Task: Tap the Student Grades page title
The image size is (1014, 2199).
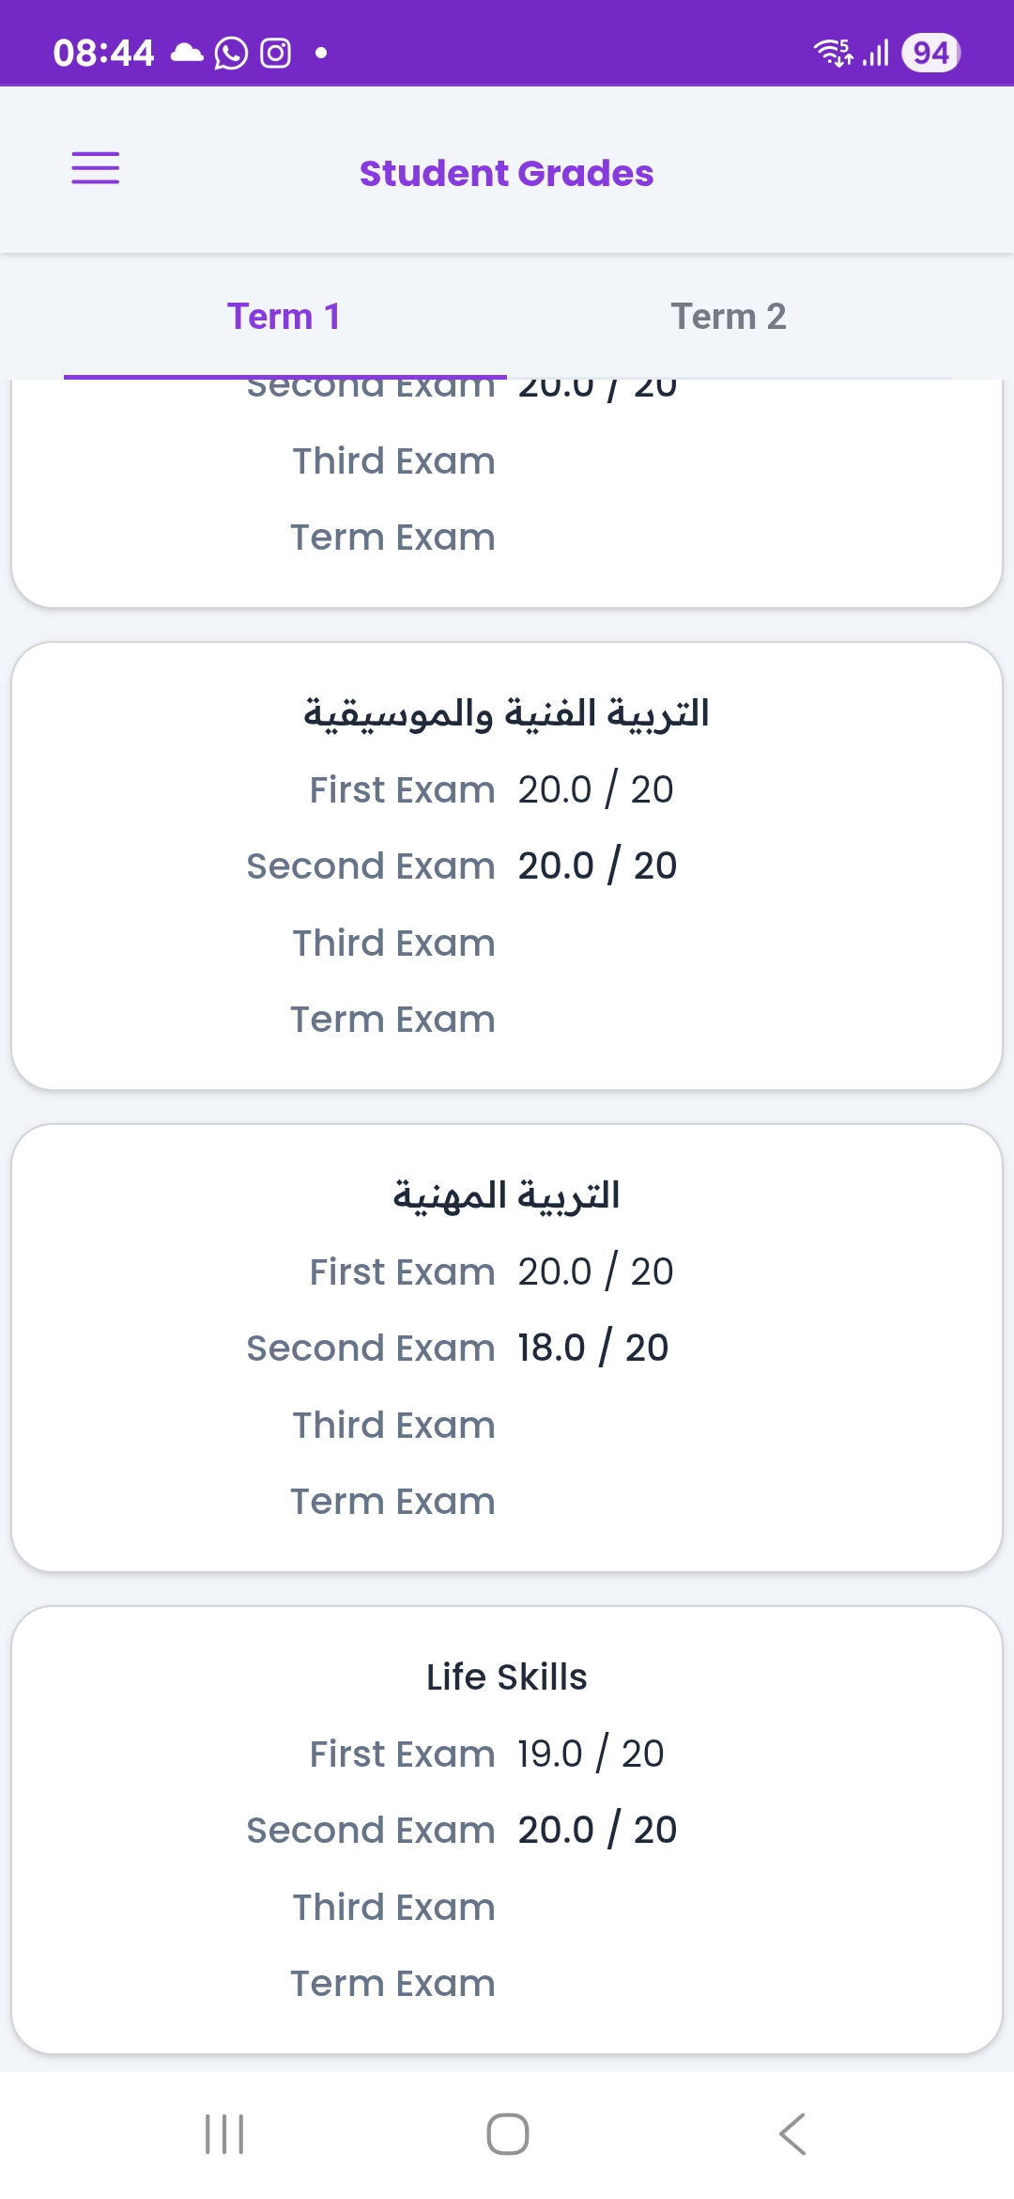Action: pos(507,174)
